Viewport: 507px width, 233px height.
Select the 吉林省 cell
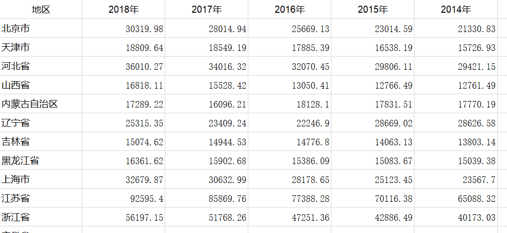tap(16, 142)
